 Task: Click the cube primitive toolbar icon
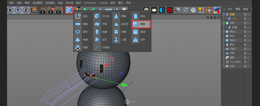pyautogui.click(x=69, y=10)
